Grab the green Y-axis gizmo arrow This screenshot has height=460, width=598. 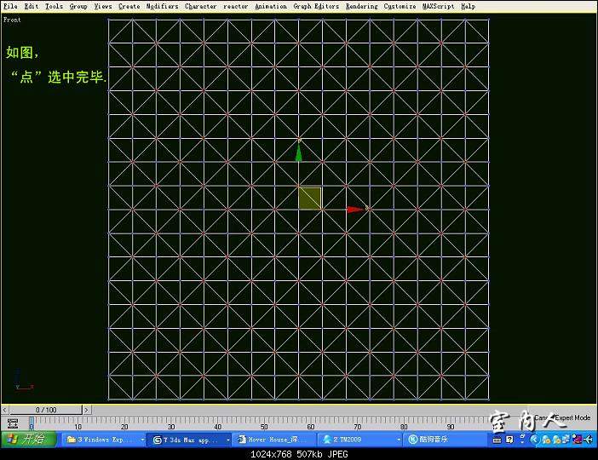(x=299, y=152)
